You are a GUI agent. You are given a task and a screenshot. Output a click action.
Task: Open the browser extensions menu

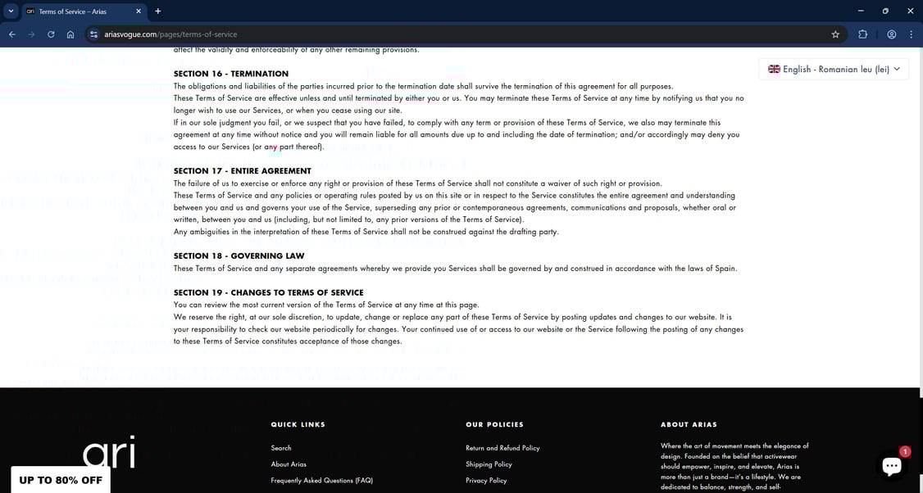pyautogui.click(x=863, y=34)
